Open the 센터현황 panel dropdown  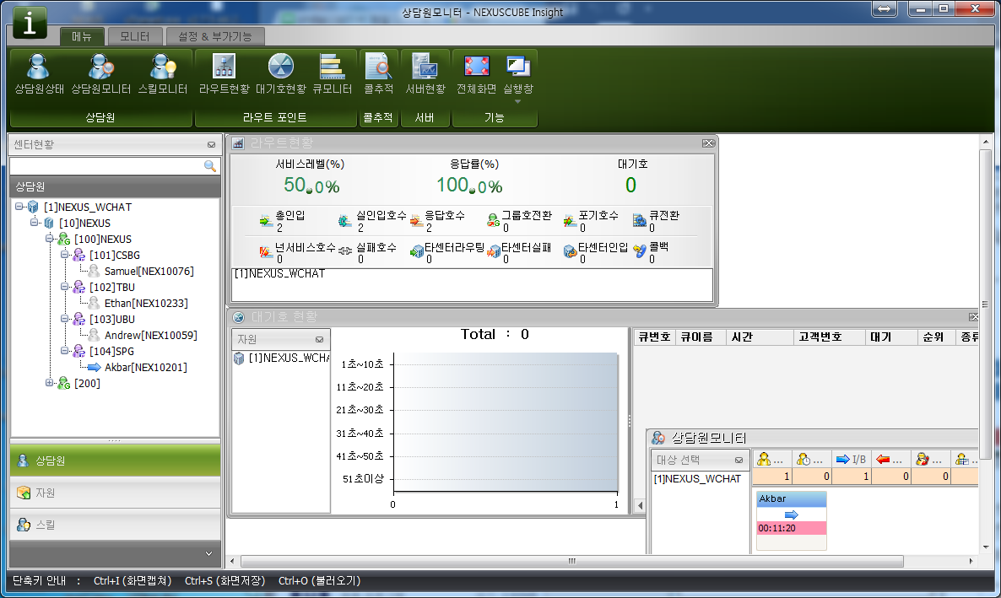coord(211,145)
